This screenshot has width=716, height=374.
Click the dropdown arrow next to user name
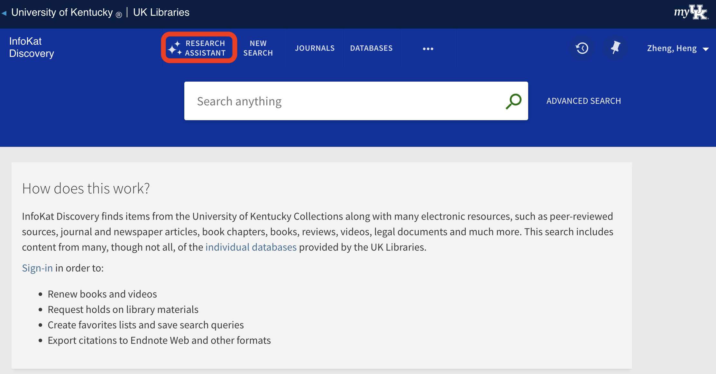[x=706, y=49]
